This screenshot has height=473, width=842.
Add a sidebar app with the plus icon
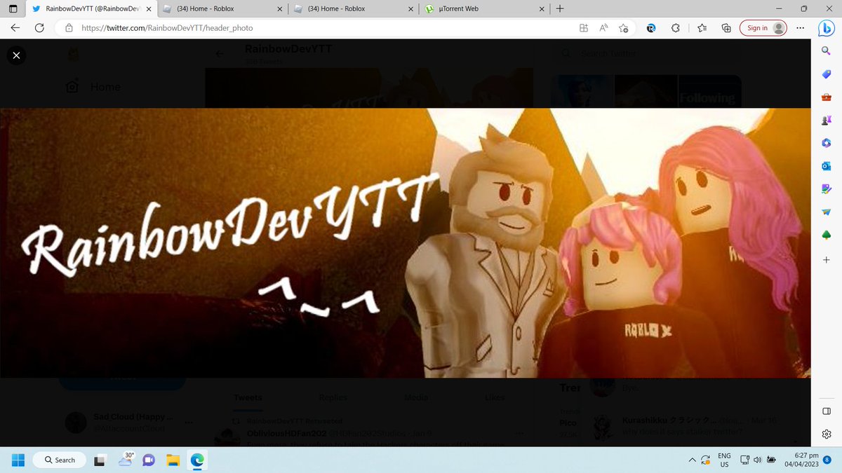coord(827,259)
